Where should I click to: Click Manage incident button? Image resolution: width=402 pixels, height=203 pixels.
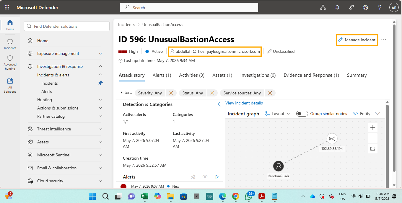(357, 40)
